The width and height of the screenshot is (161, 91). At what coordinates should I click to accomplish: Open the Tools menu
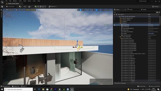(x=20, y=1)
